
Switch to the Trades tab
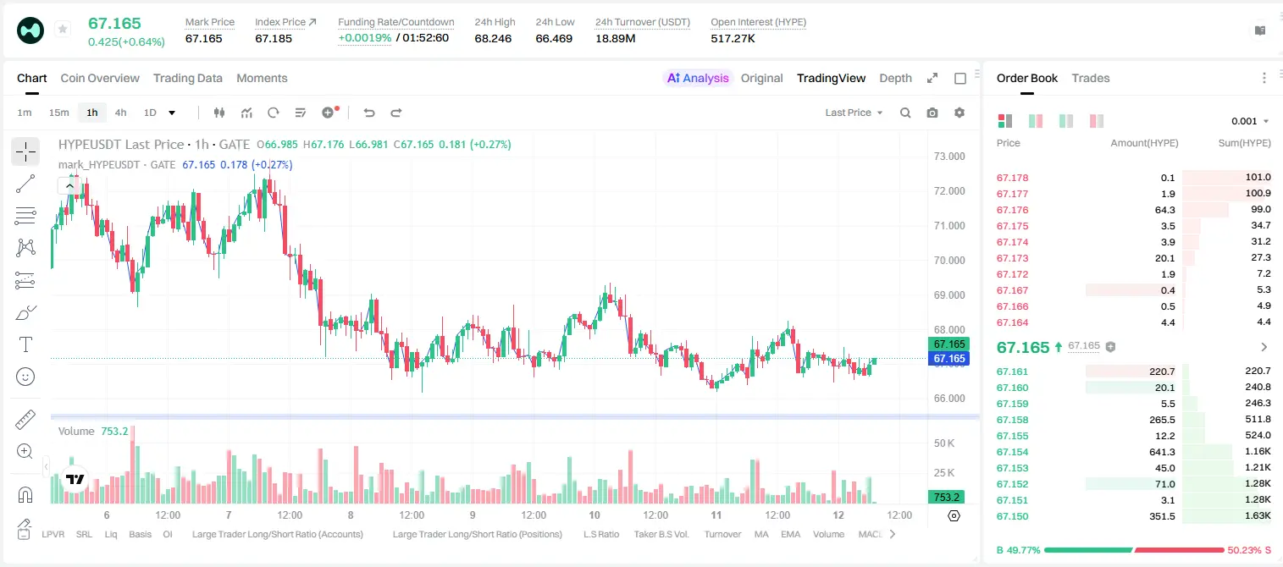1091,78
